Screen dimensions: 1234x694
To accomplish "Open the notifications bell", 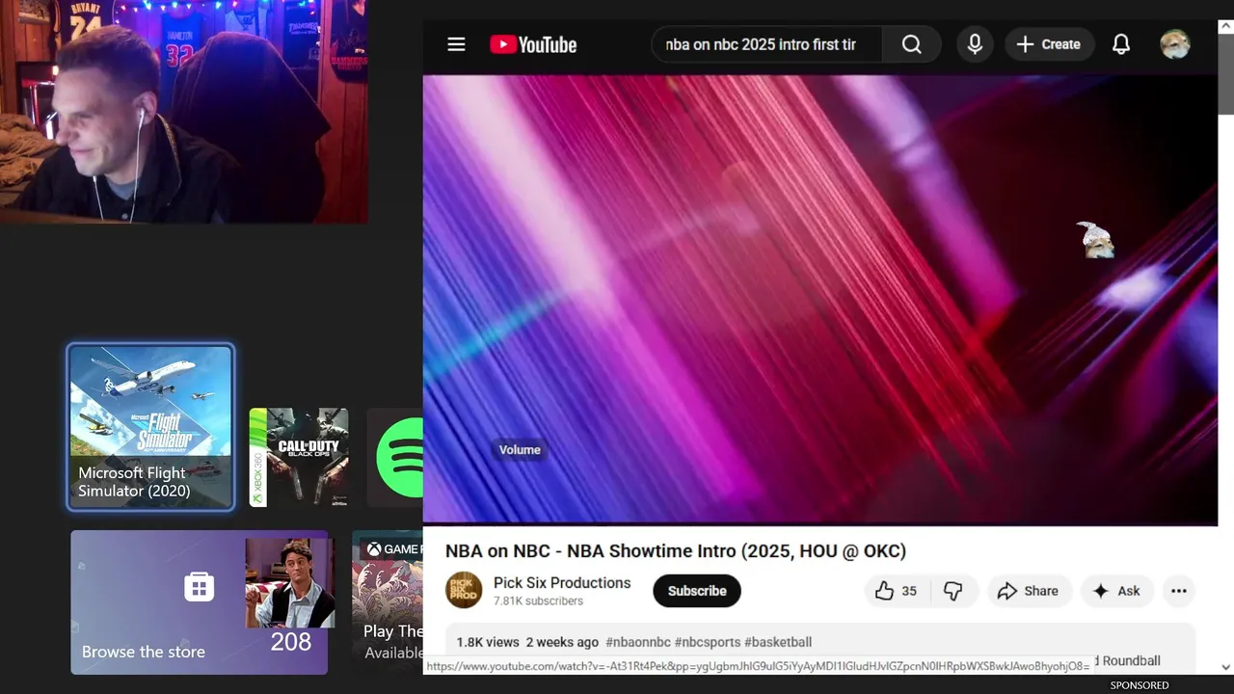I will 1121,44.
